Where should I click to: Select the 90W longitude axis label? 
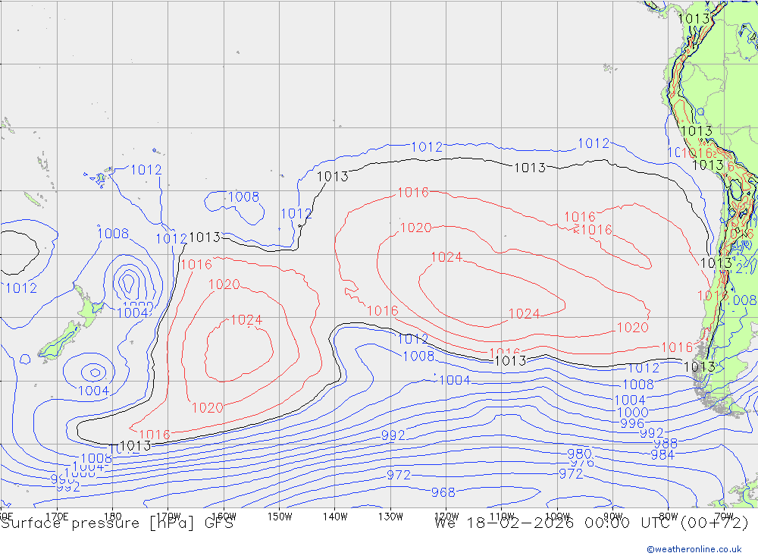[612, 517]
